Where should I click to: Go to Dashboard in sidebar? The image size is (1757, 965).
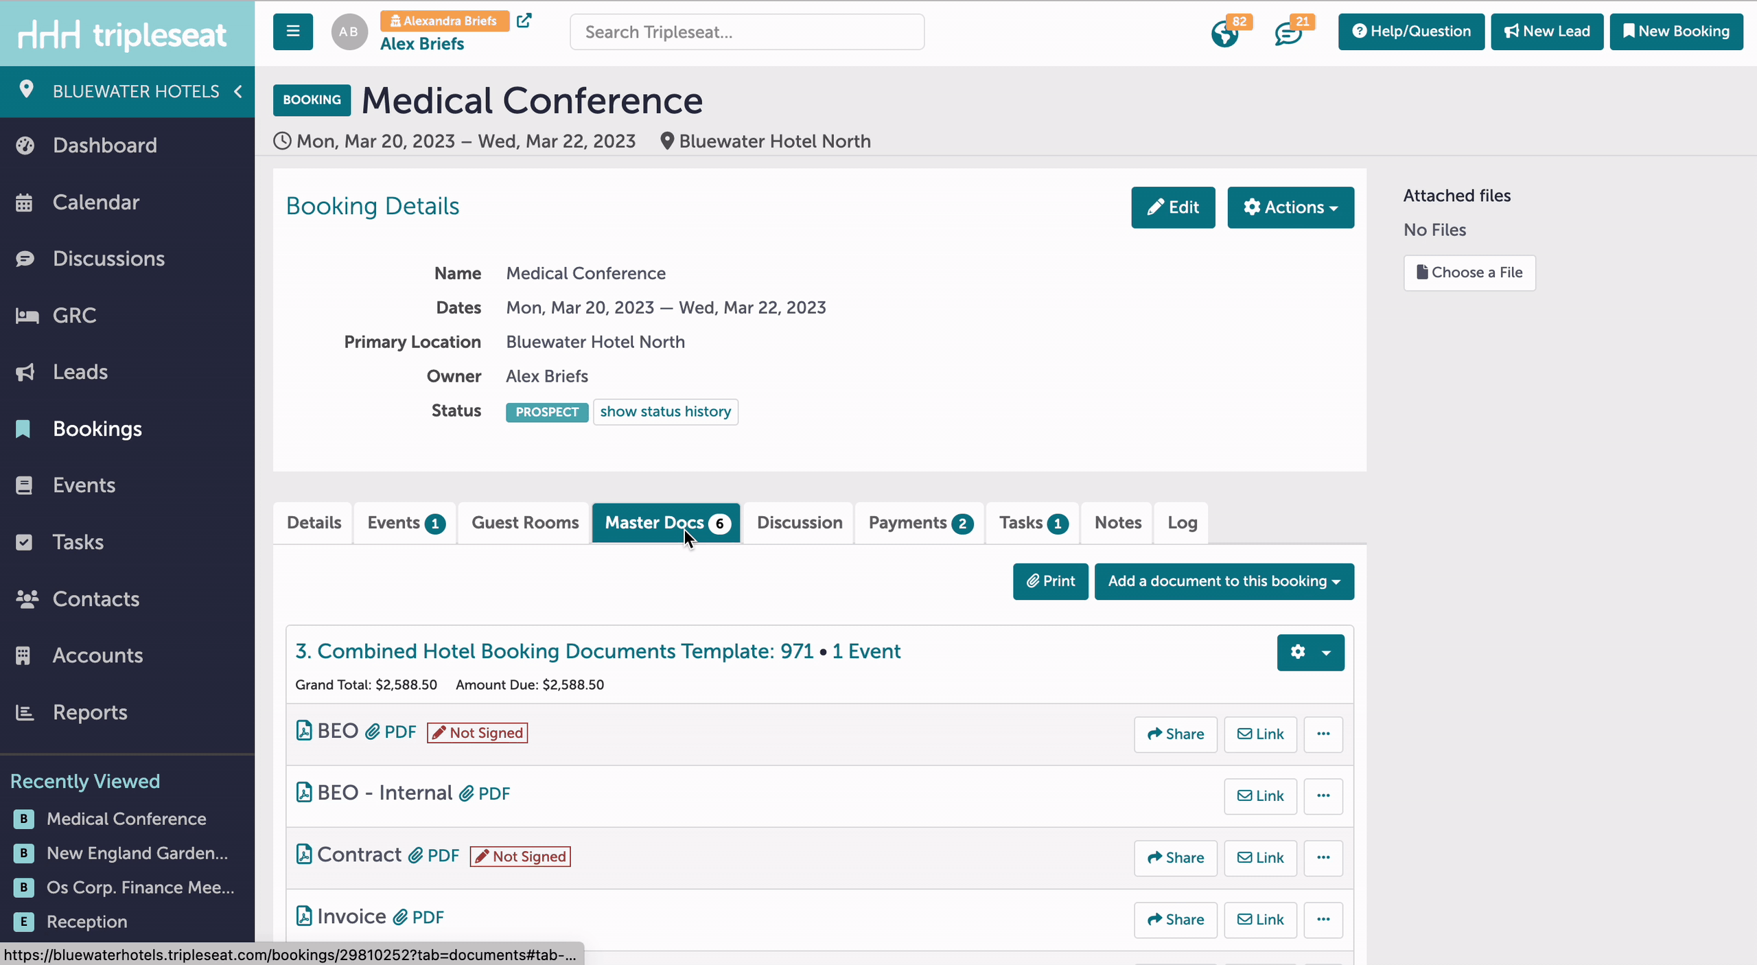105,146
